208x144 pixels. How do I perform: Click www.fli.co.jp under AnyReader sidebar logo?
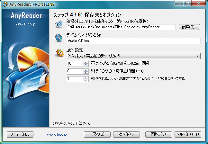click(25, 24)
